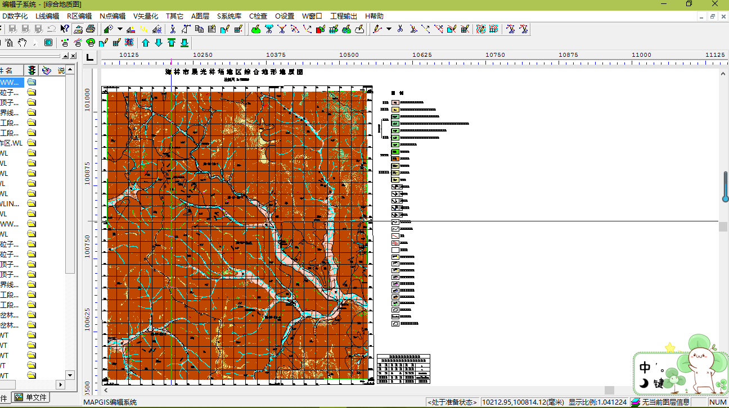Open the C检查 menu
The image size is (729, 408).
coord(259,16)
